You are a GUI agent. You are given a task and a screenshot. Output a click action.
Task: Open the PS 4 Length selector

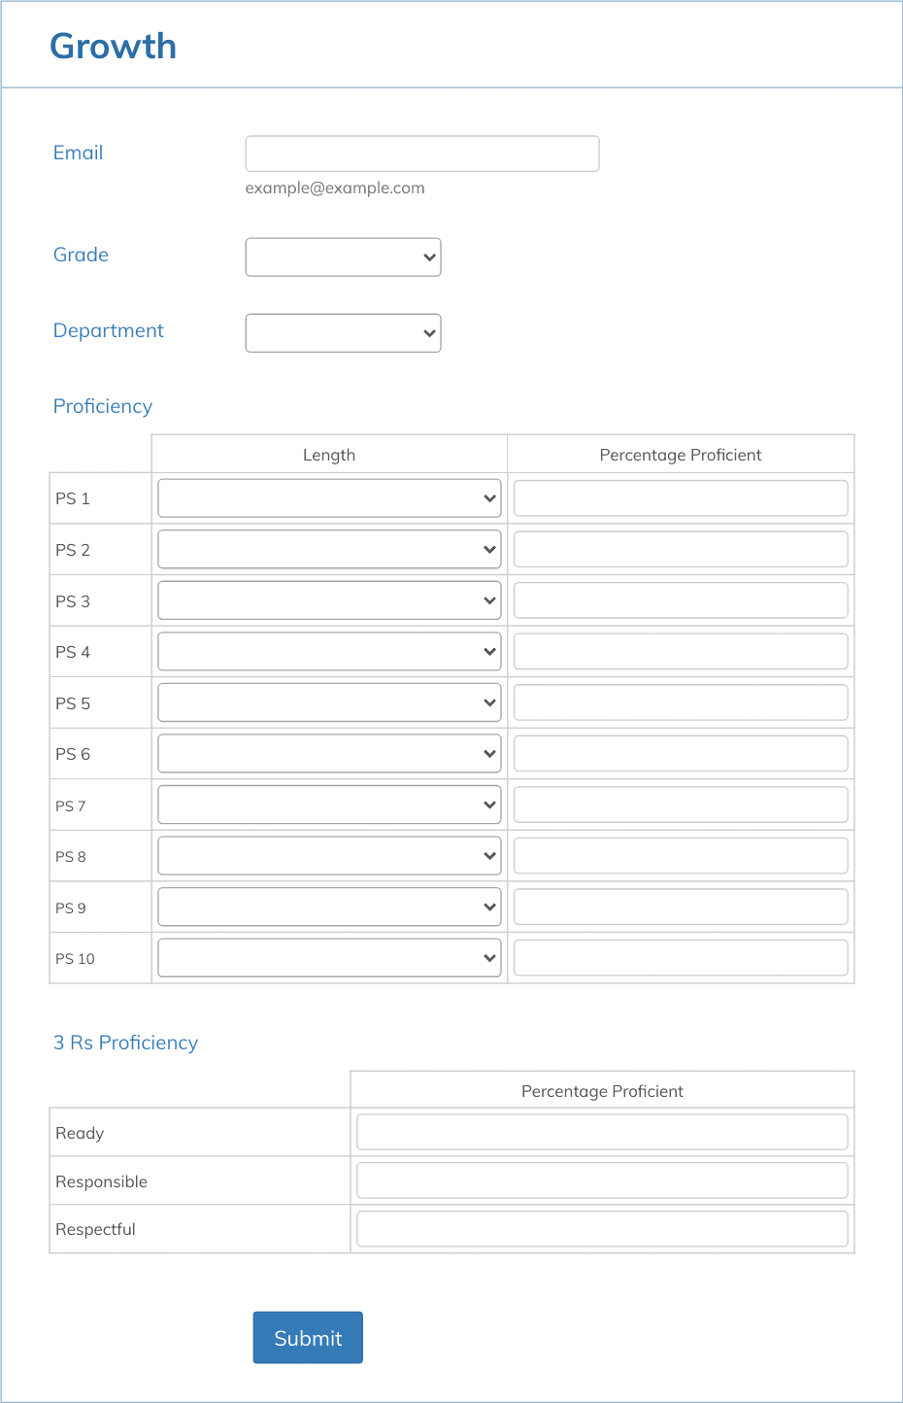click(x=328, y=651)
